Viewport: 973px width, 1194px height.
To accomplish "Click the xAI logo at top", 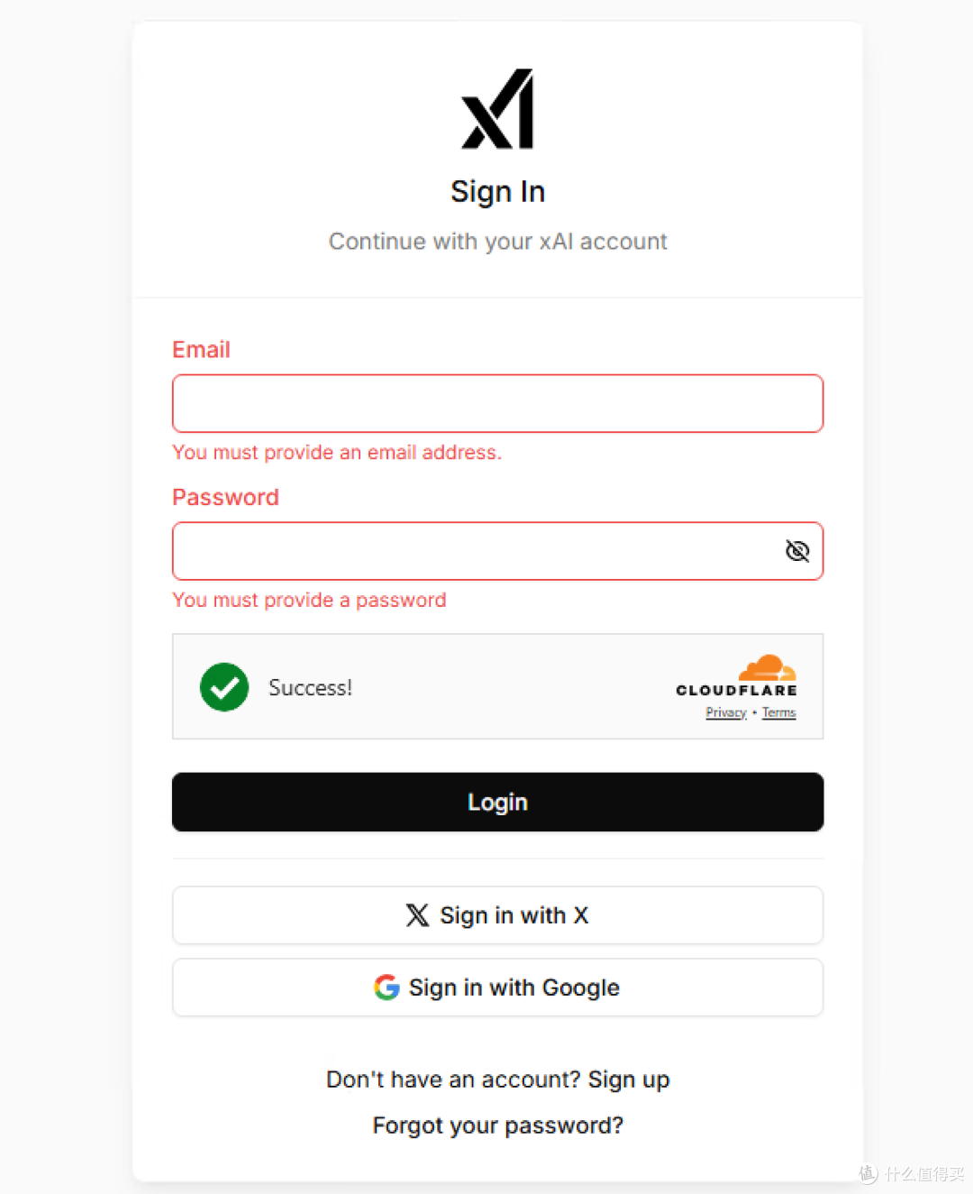I will point(497,109).
